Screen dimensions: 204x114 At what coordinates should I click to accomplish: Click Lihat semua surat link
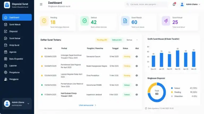[87, 105]
